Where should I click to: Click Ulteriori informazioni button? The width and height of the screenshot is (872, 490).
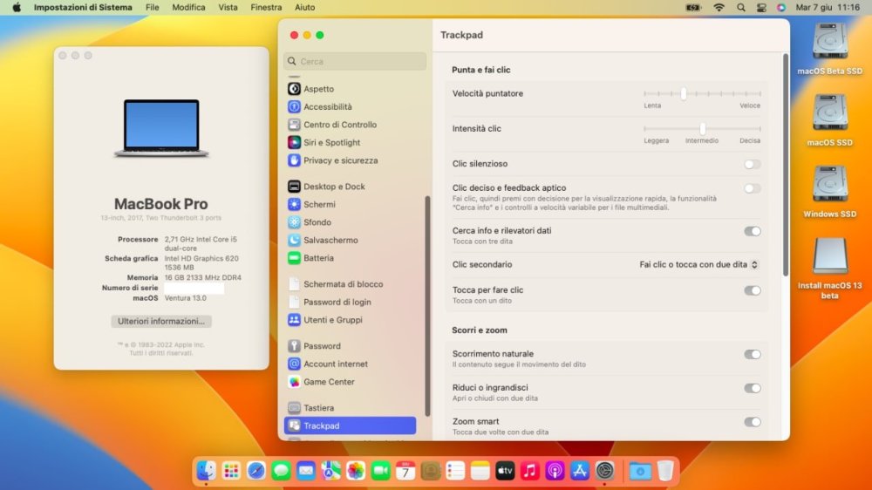click(161, 321)
